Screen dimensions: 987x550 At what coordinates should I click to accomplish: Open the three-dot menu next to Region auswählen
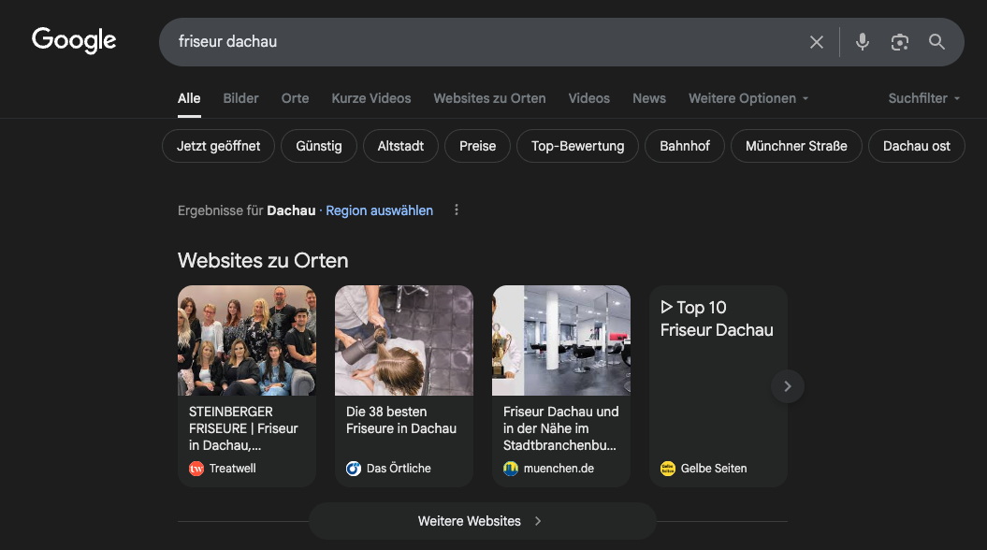pyautogui.click(x=457, y=210)
